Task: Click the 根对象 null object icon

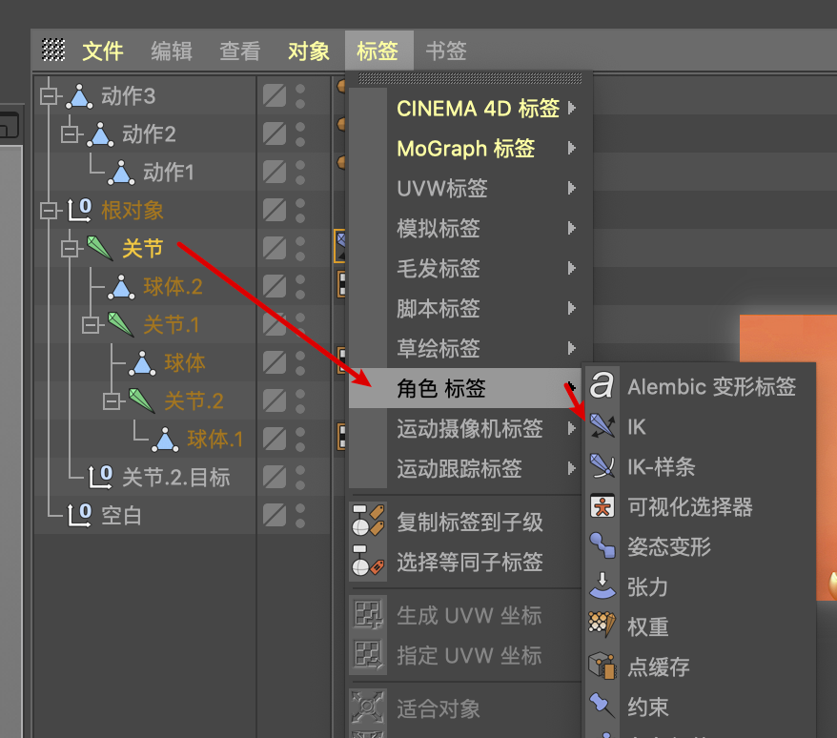Action: [79, 211]
